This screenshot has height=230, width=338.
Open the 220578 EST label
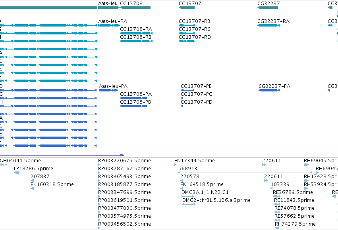pyautogui.click(x=190, y=177)
